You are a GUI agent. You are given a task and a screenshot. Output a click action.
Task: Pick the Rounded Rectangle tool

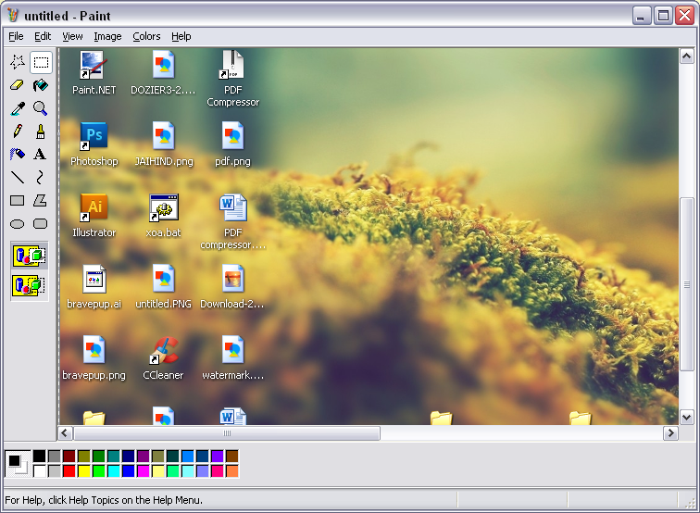pyautogui.click(x=41, y=223)
